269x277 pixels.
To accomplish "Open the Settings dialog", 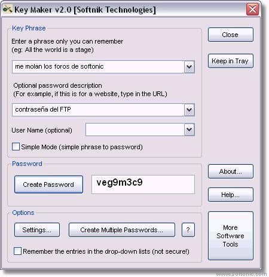I will 37,230.
